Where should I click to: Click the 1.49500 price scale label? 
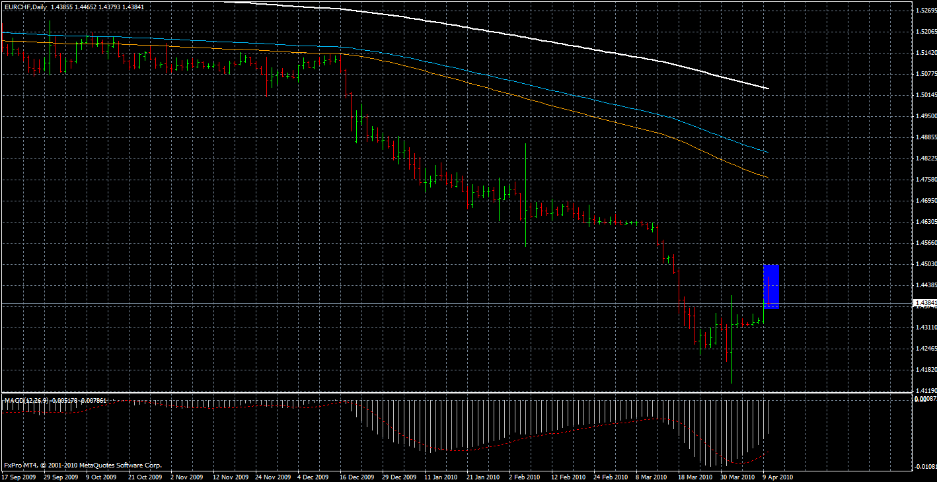(926, 116)
